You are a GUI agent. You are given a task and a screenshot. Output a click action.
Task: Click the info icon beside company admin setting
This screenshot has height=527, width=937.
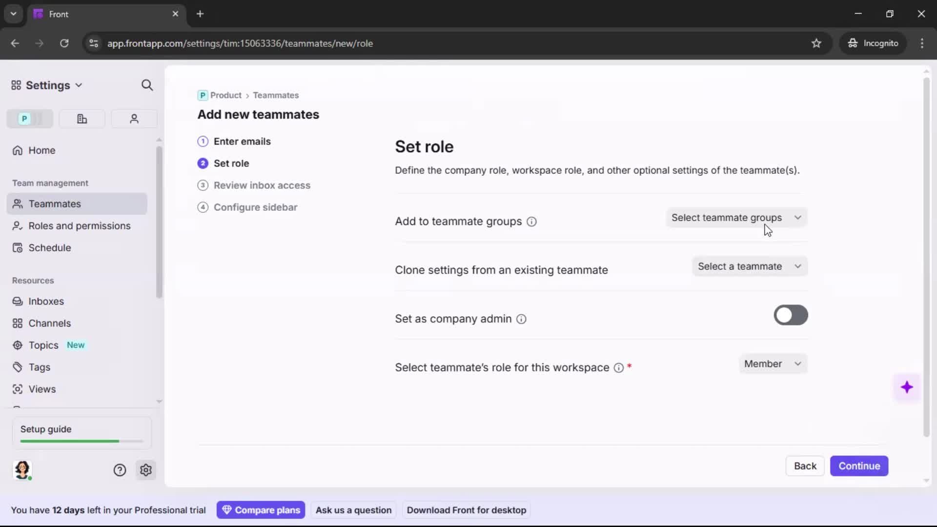coord(521,319)
